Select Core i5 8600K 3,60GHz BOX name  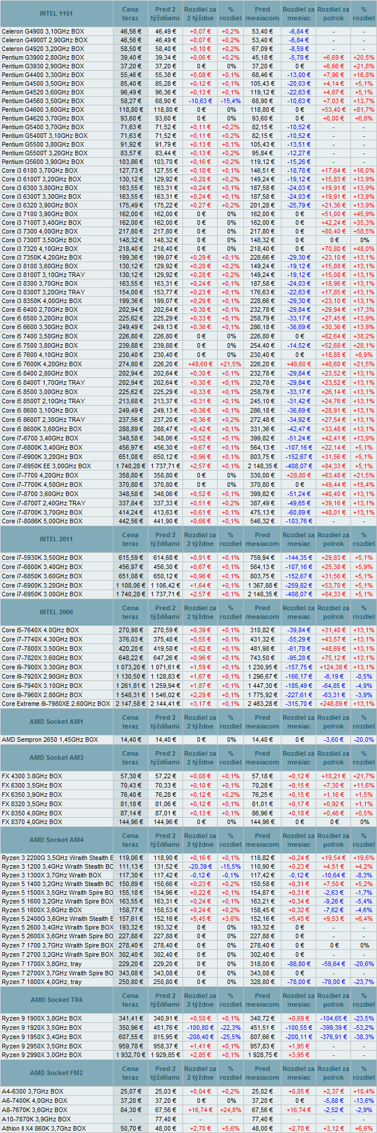point(42,429)
